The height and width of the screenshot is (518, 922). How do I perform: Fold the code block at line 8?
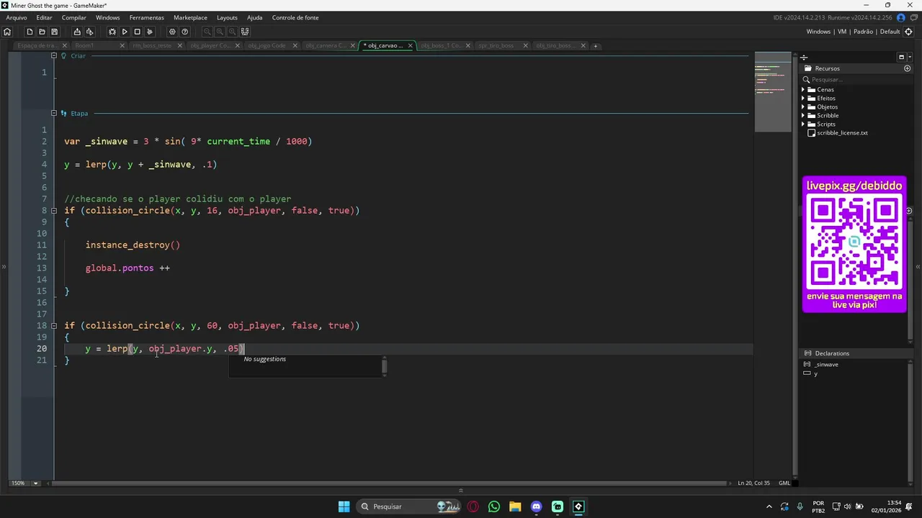tap(54, 211)
